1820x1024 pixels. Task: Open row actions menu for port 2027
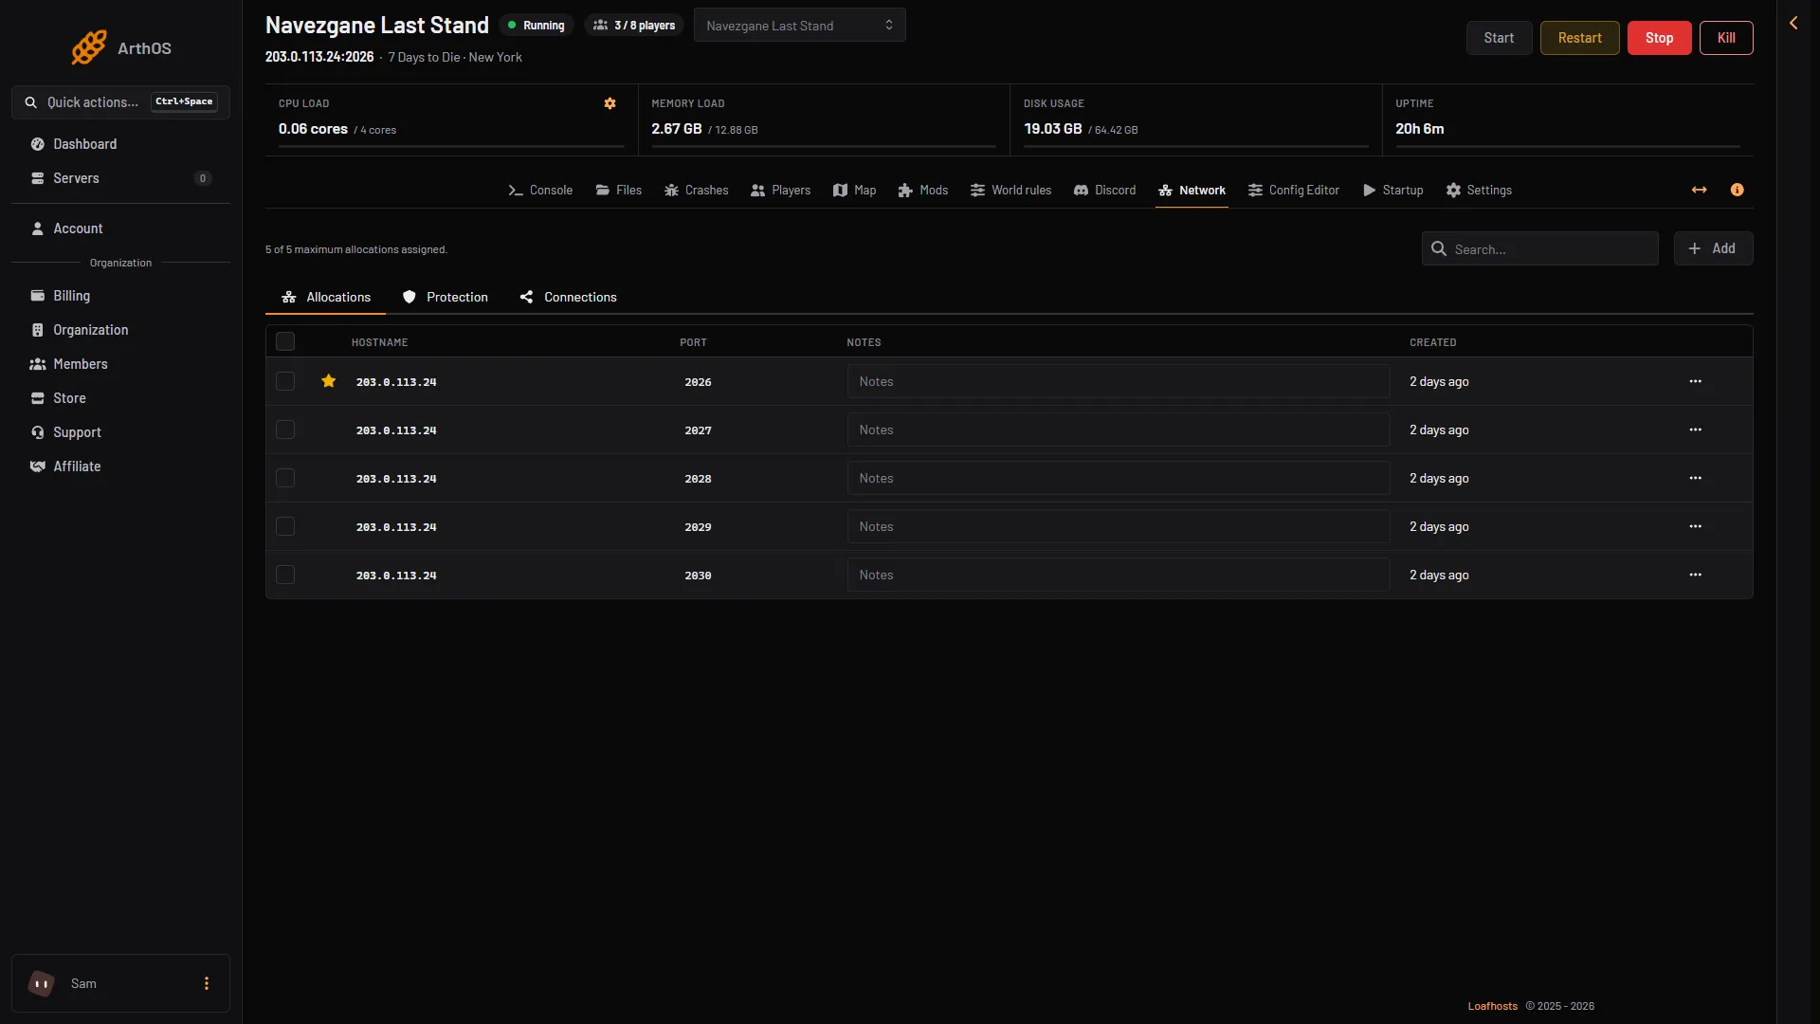tap(1695, 430)
